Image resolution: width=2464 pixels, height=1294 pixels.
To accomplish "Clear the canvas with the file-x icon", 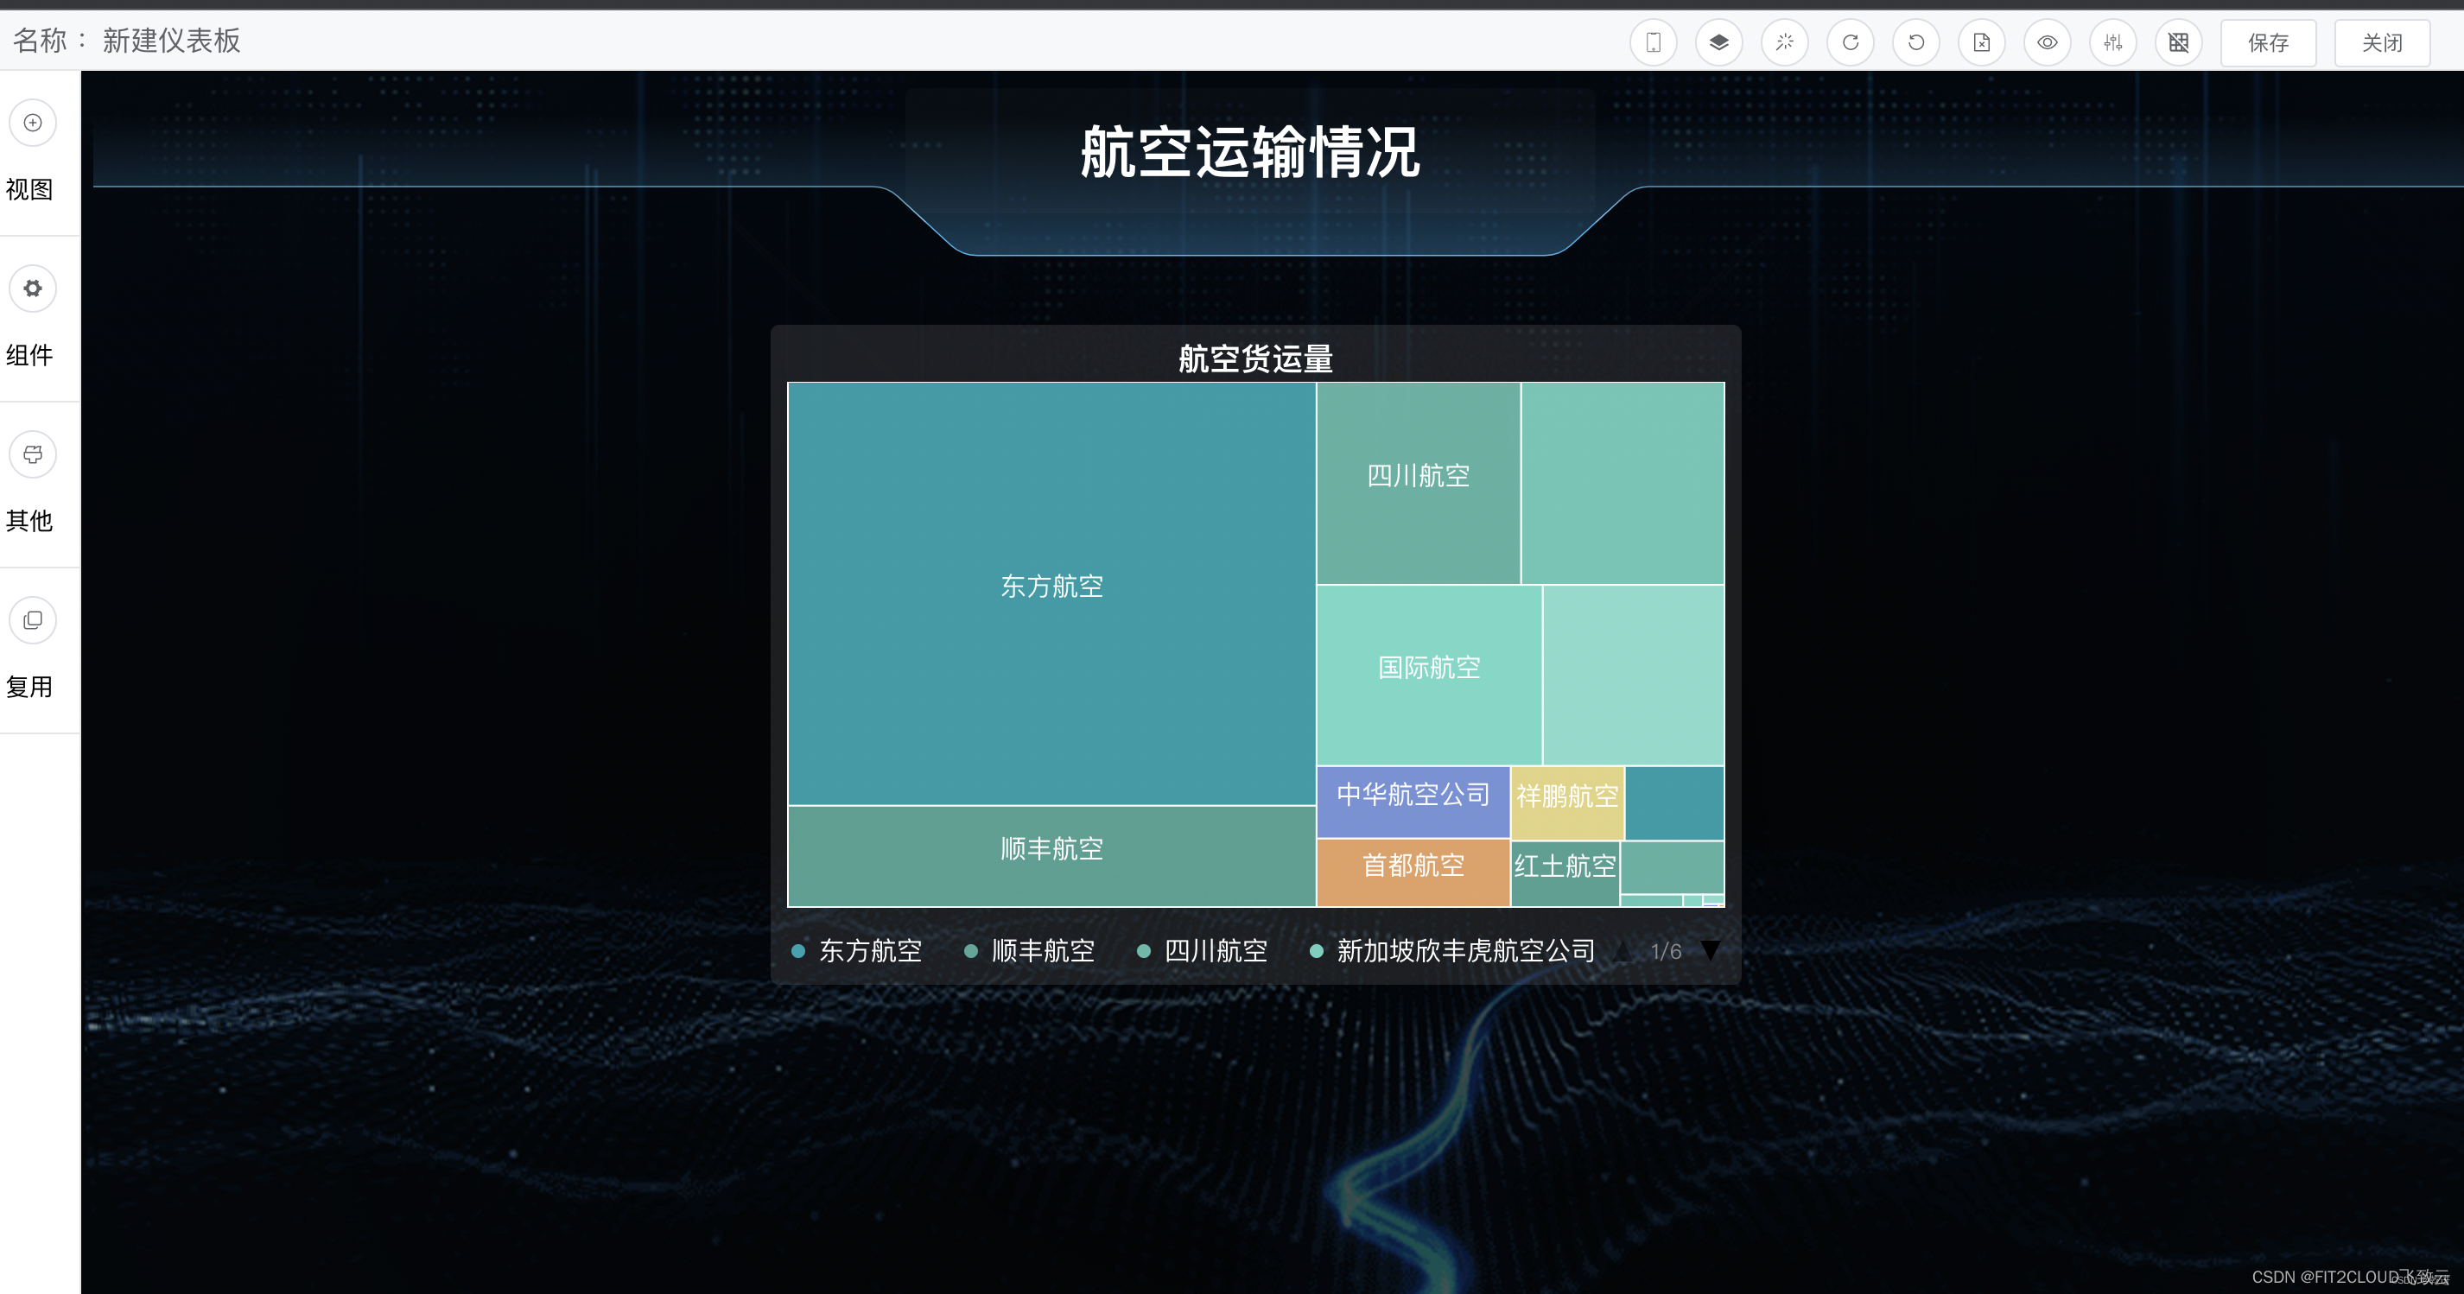I will 1981,42.
